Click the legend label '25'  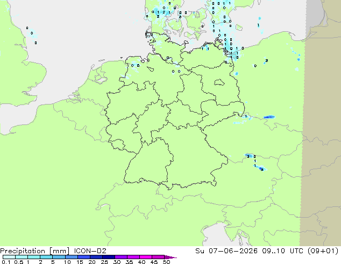pos(104,262)
